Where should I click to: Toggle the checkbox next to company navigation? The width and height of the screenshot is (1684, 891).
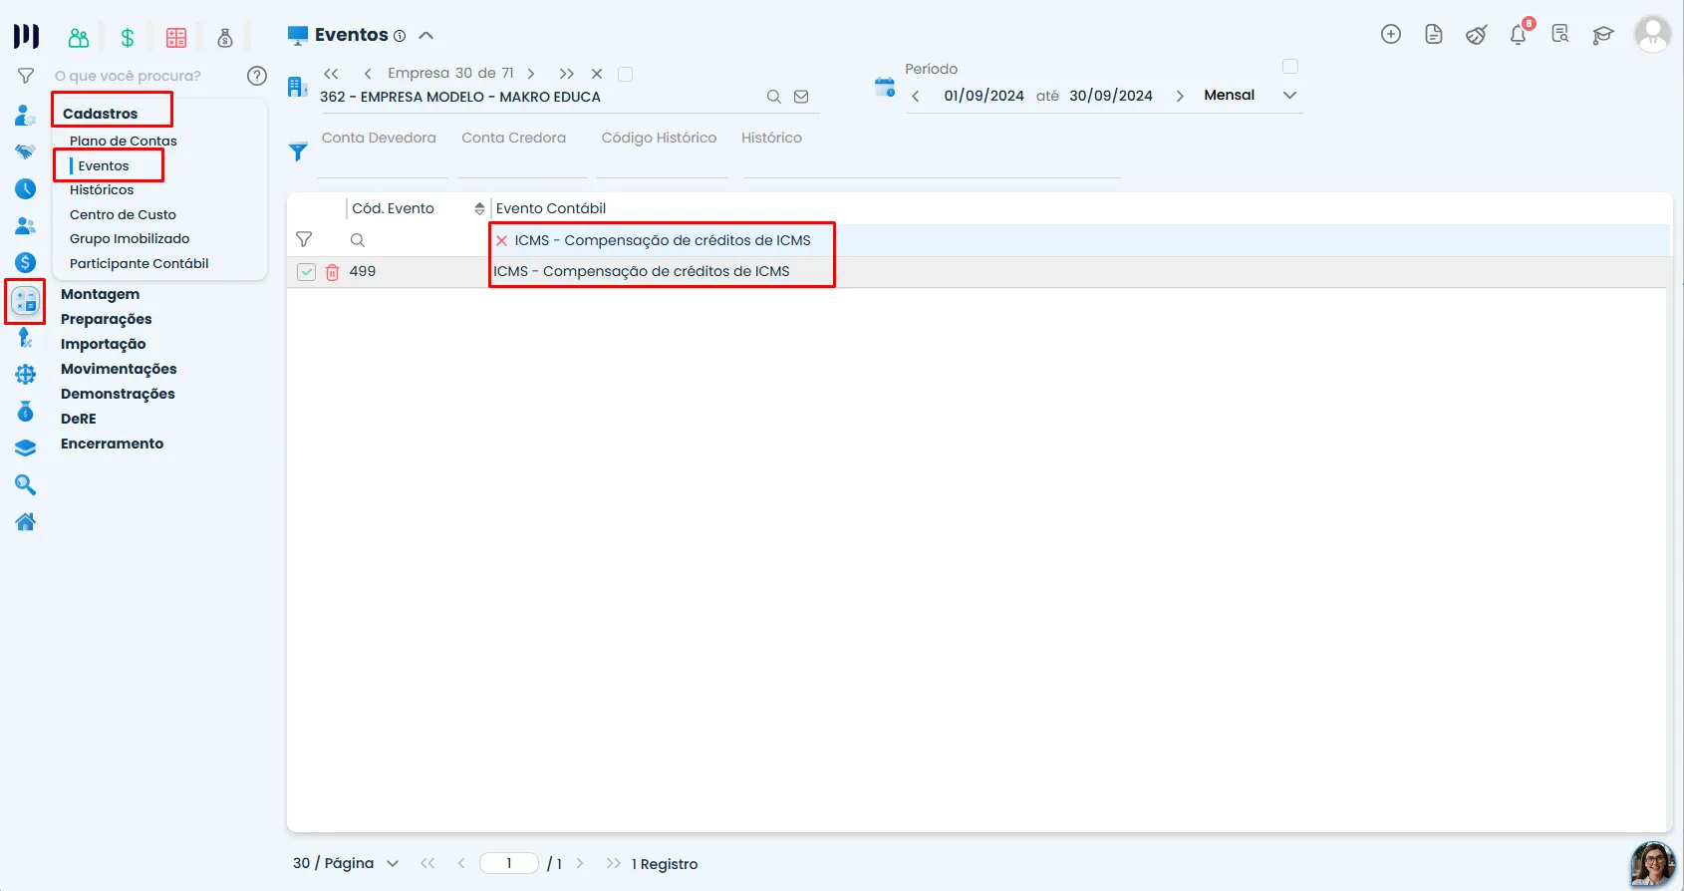click(x=626, y=74)
